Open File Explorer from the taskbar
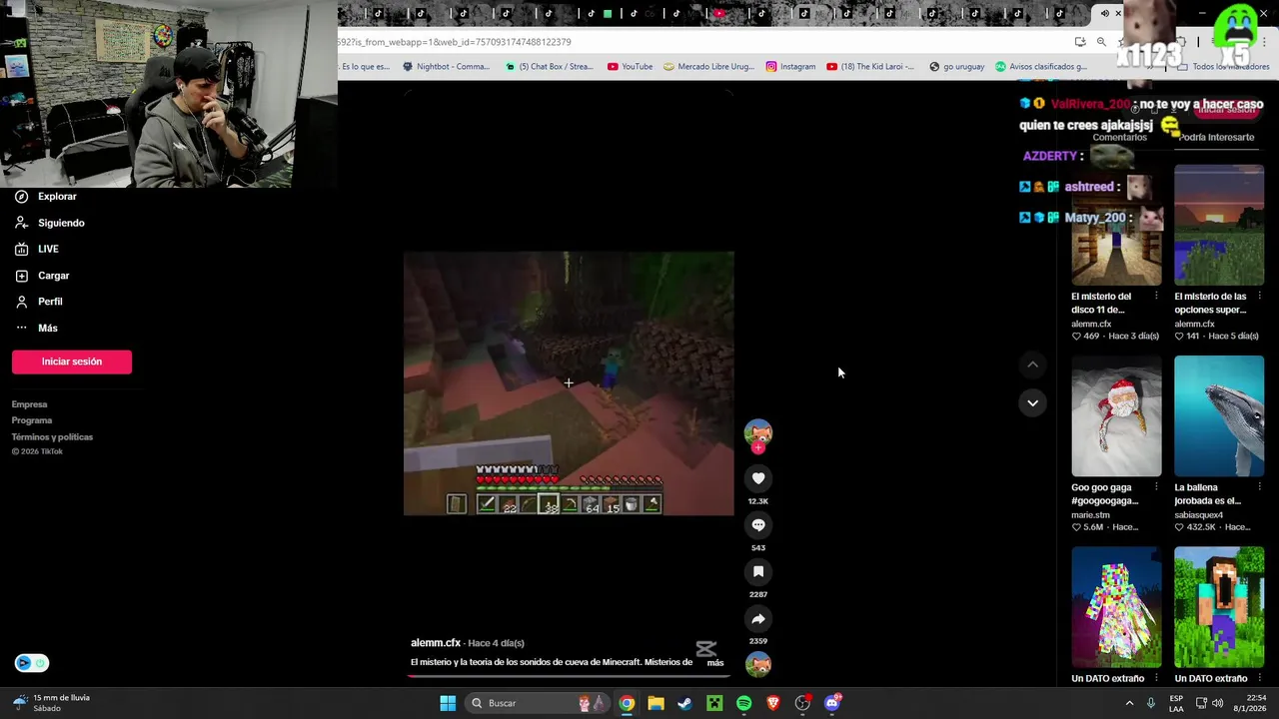 (655, 703)
